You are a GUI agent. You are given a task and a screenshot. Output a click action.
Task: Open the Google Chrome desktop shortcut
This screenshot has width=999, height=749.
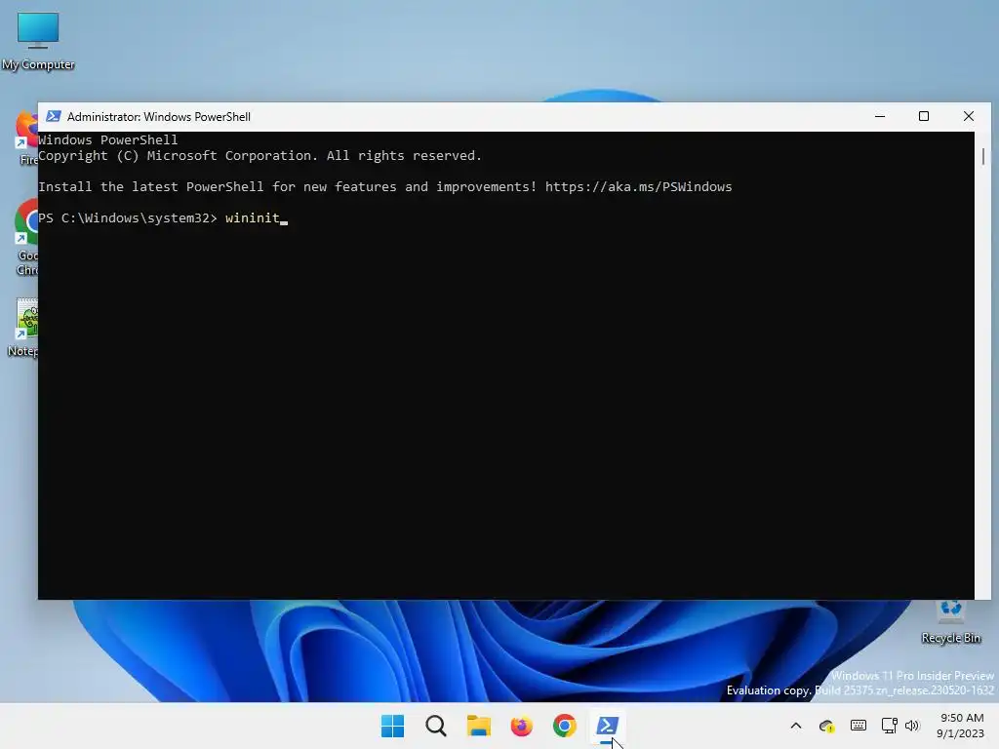tap(25, 237)
